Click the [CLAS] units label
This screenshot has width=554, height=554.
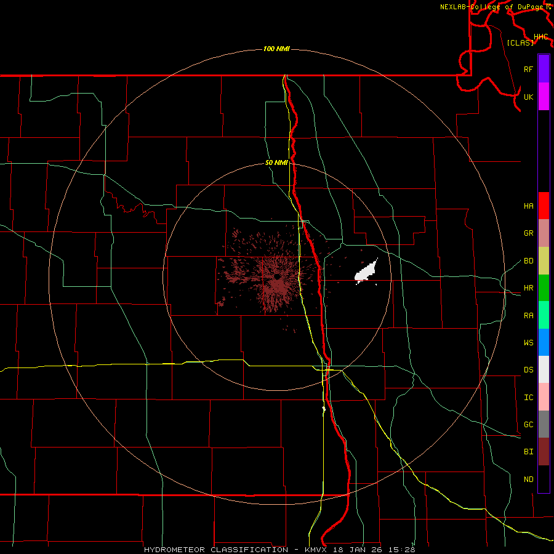tap(520, 42)
